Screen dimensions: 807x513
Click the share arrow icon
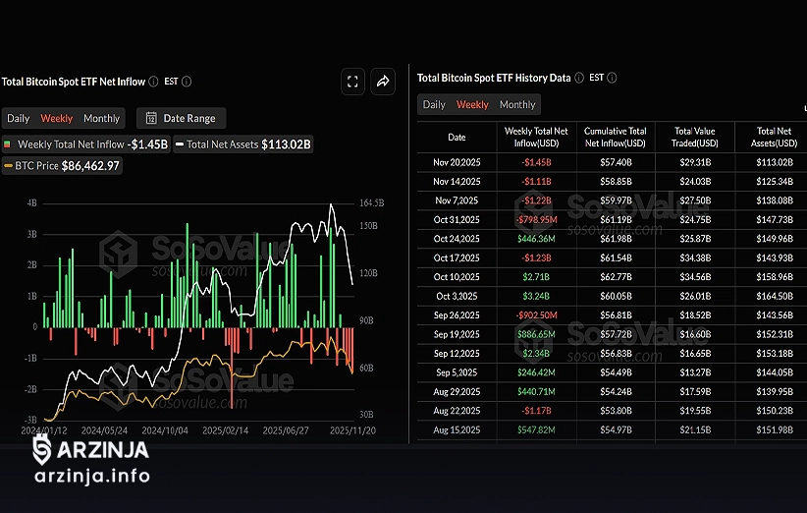coord(383,82)
